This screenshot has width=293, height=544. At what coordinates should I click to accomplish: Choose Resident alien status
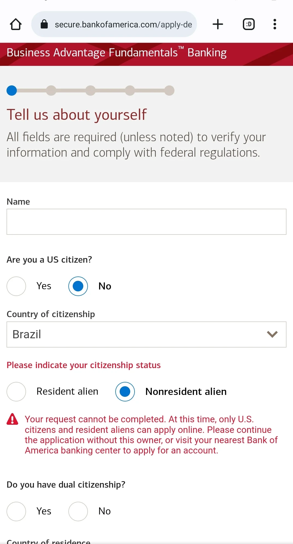[16, 391]
